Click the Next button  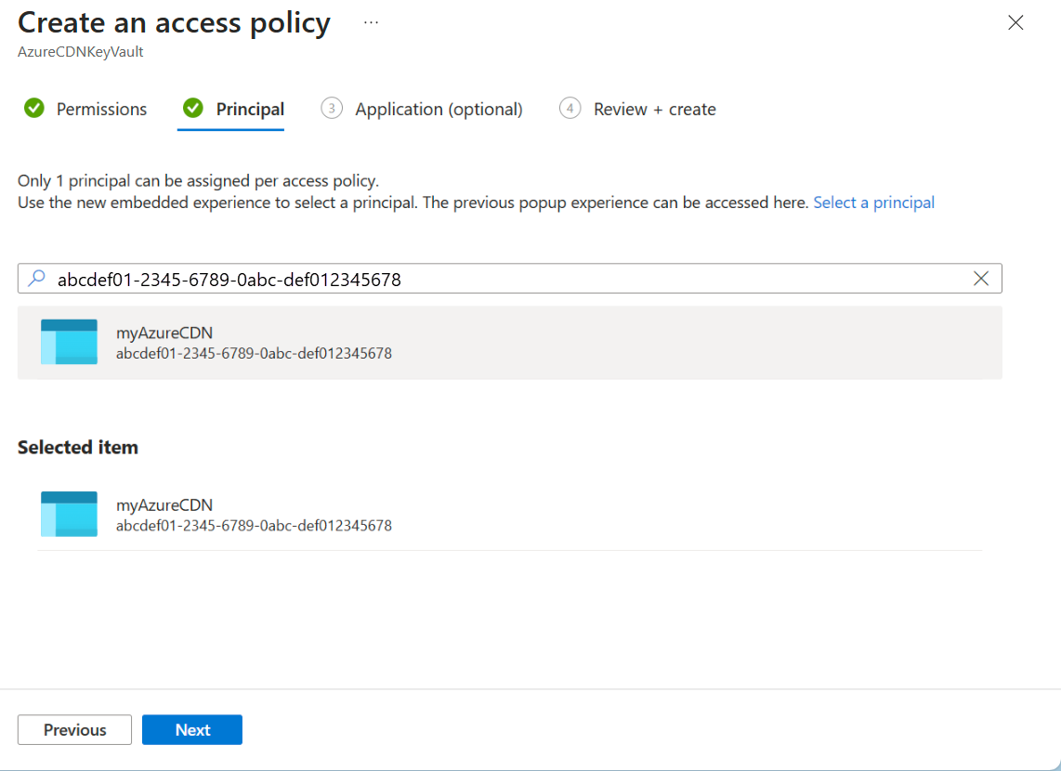pyautogui.click(x=192, y=730)
